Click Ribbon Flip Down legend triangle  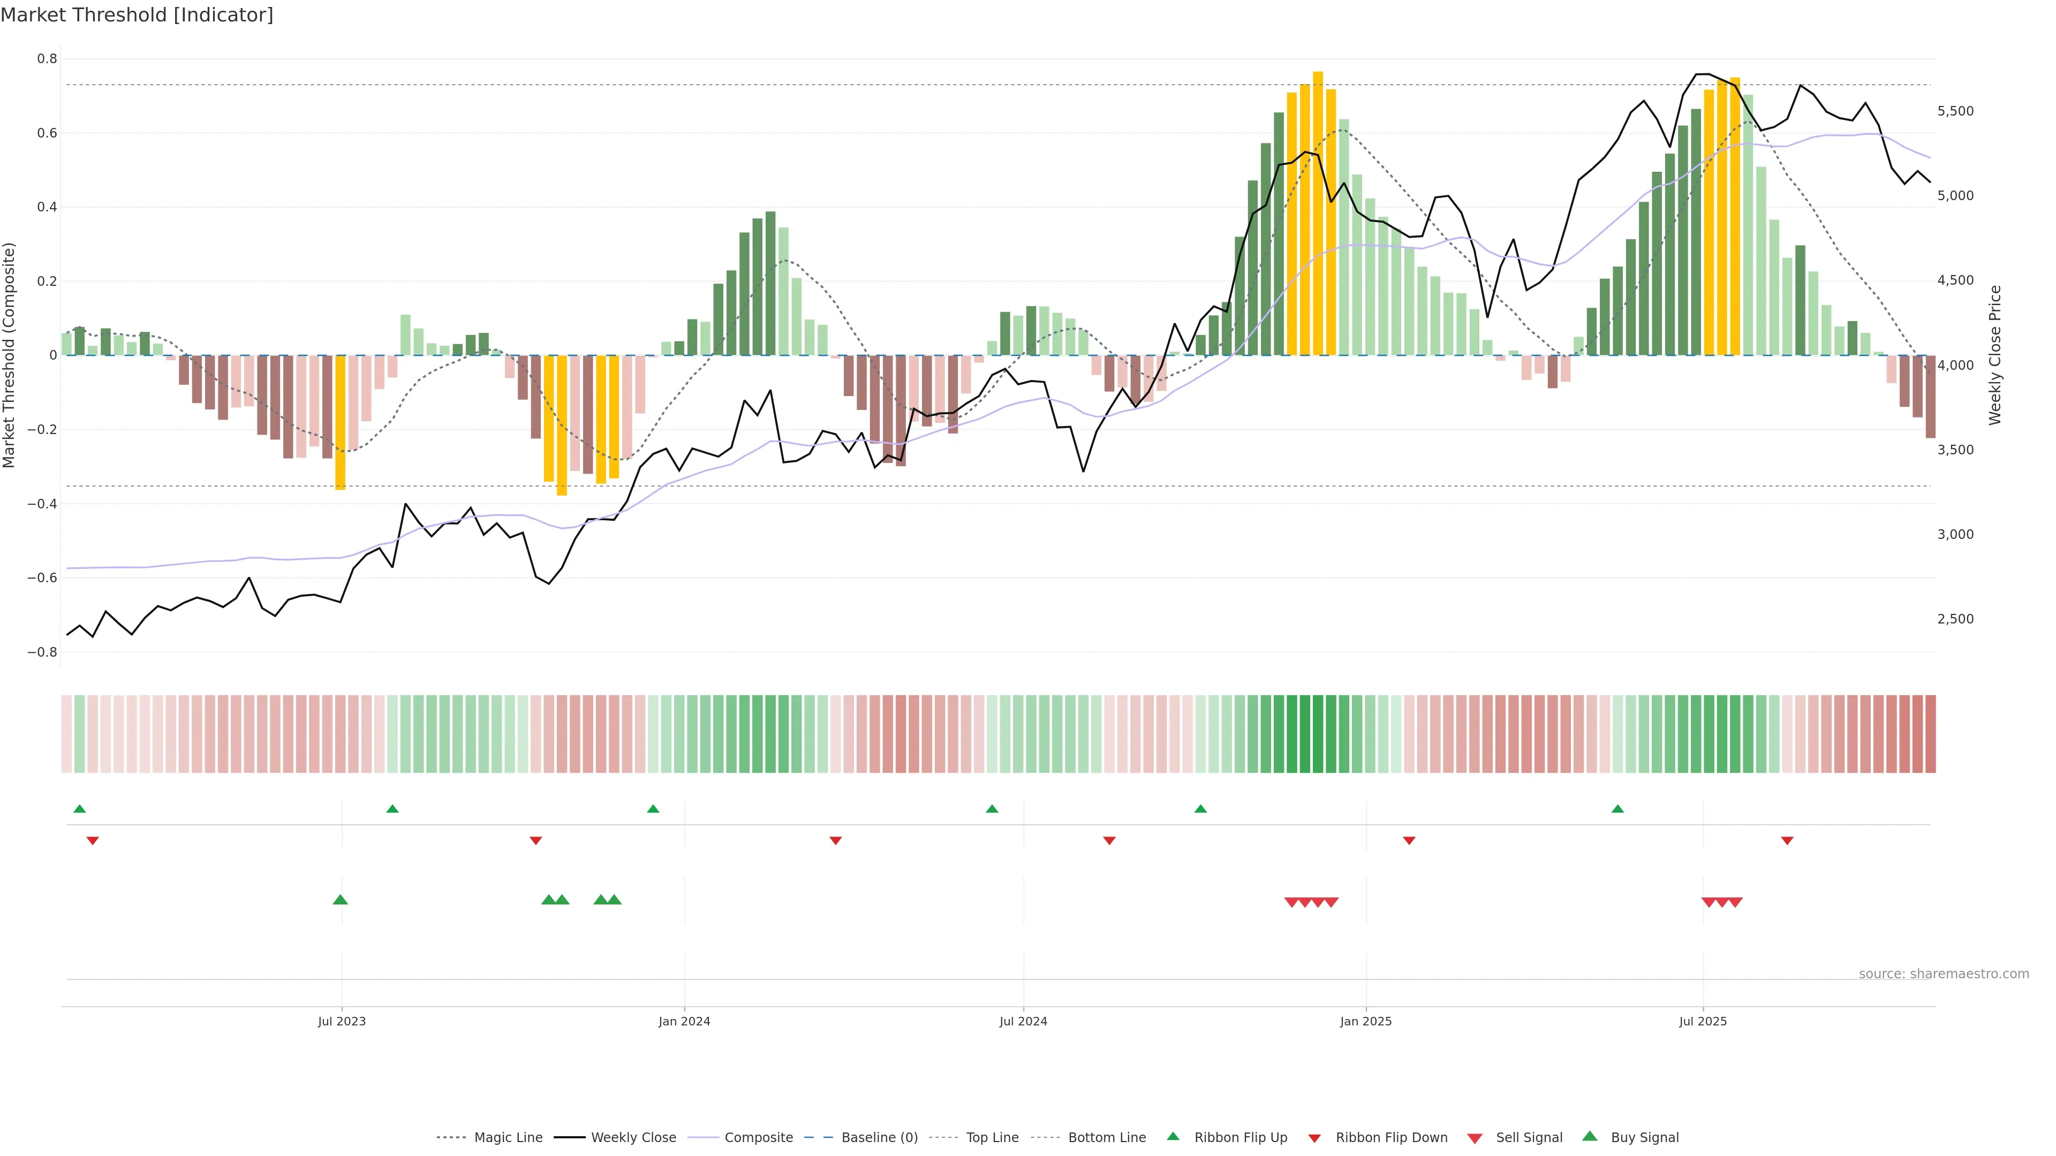point(1314,1138)
